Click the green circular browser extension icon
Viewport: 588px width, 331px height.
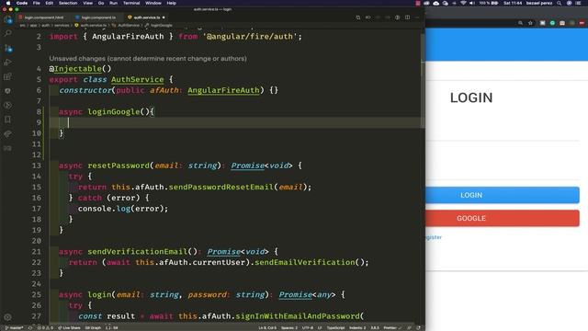click(x=552, y=23)
